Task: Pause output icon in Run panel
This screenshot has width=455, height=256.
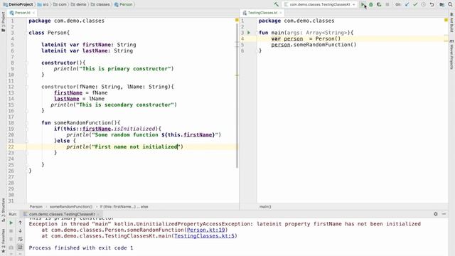Action: pos(11,239)
